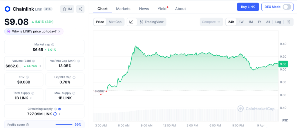
Task: Add Chainlink to watchlist with star button
Action: 67,9
